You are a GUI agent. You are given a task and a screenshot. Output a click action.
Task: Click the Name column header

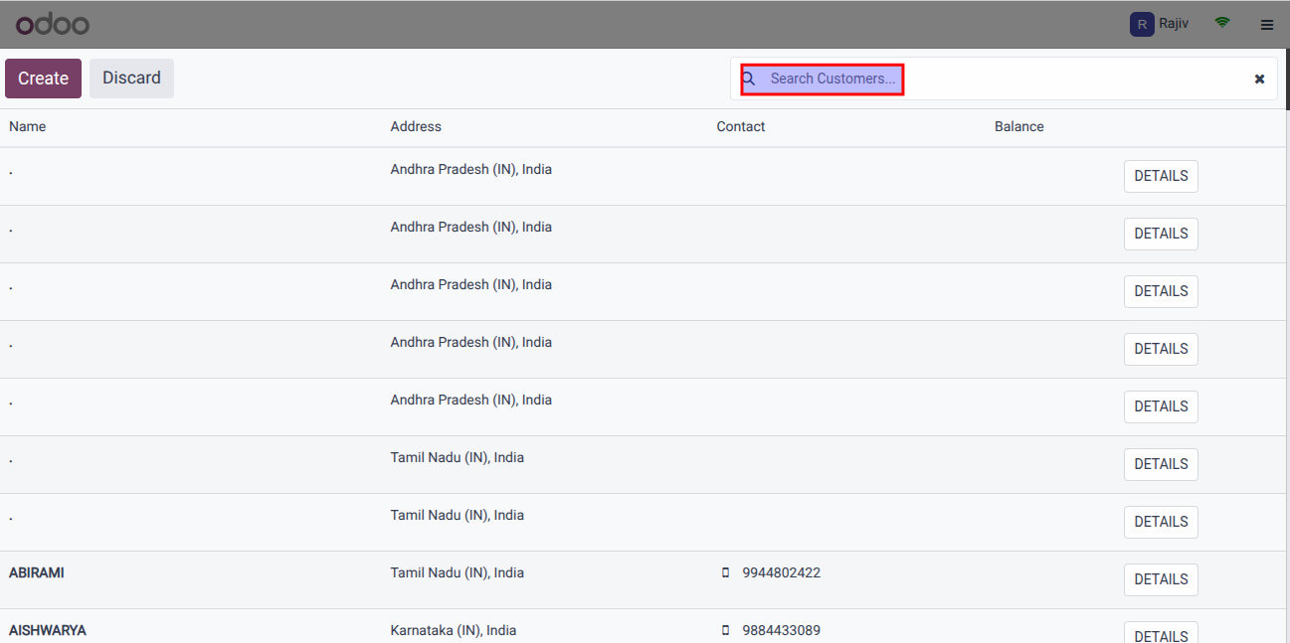point(28,127)
